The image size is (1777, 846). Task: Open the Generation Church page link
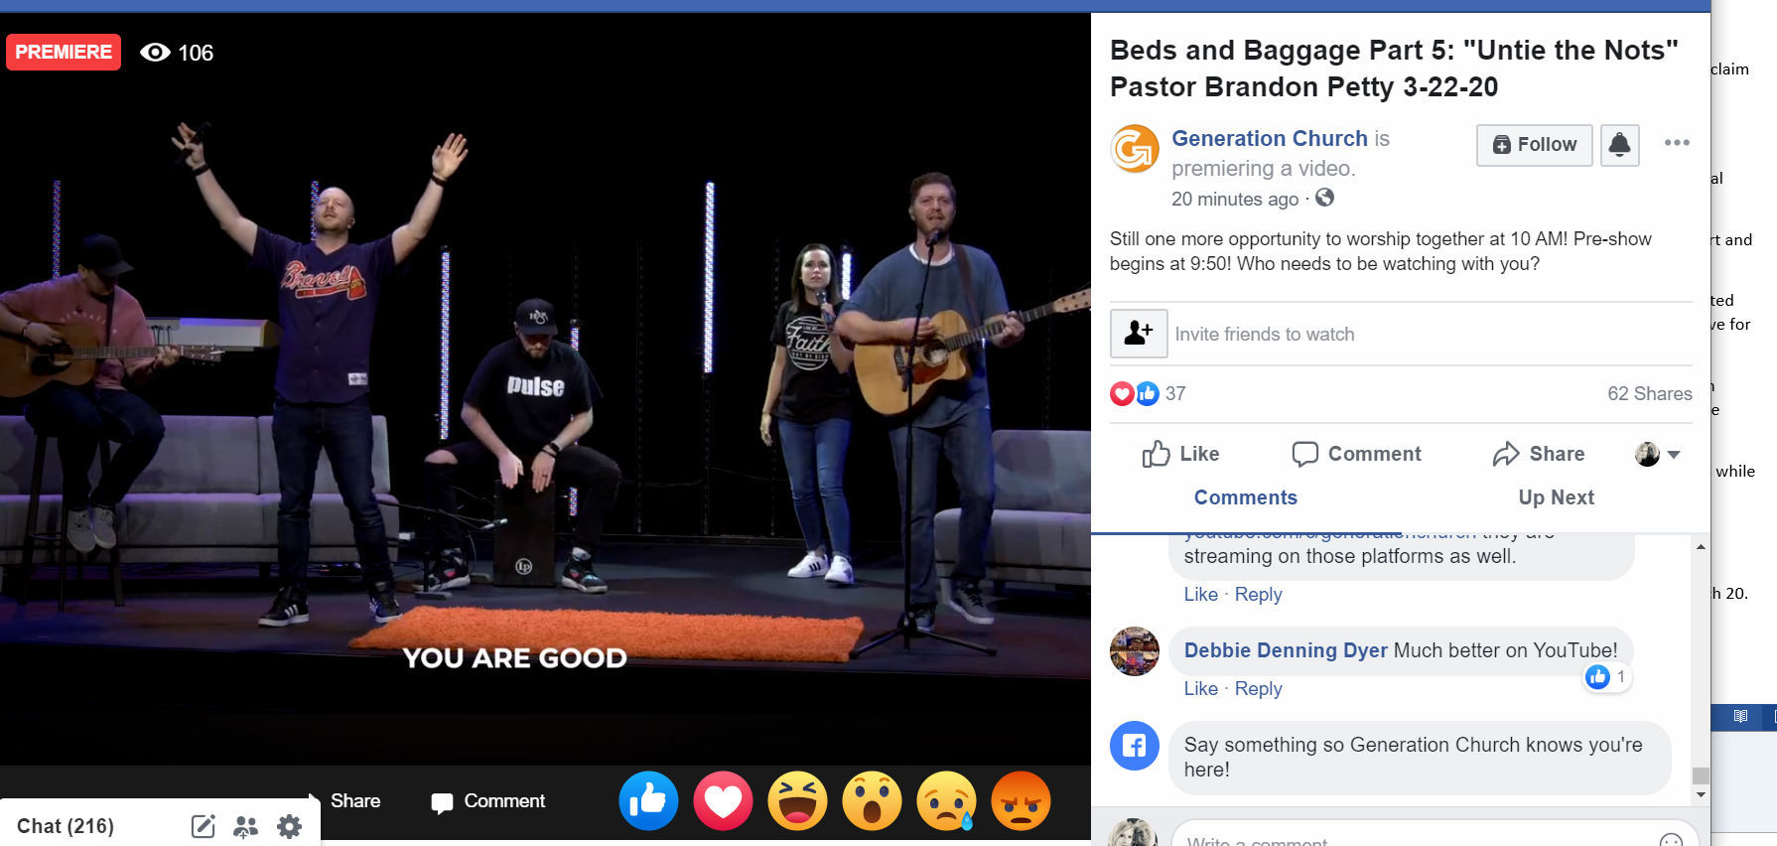(x=1270, y=139)
